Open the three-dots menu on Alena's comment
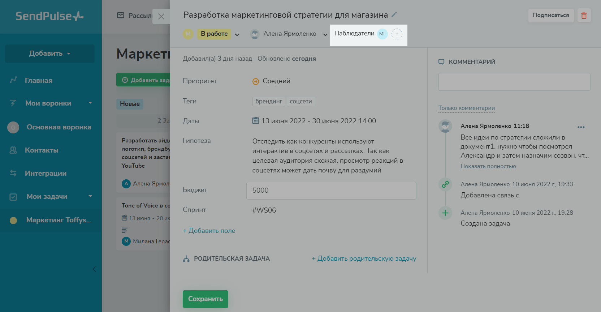Viewport: 601px width, 312px height. click(581, 127)
